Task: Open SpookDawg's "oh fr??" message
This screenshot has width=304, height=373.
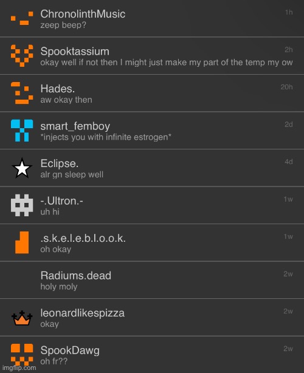Action: 54,361
